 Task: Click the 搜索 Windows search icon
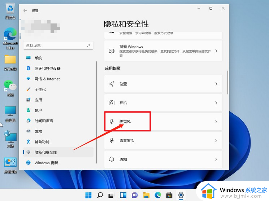point(112,51)
